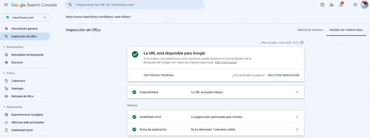Refresh the live test with reload icon
This screenshot has width=370, height=138.
pos(302,43)
